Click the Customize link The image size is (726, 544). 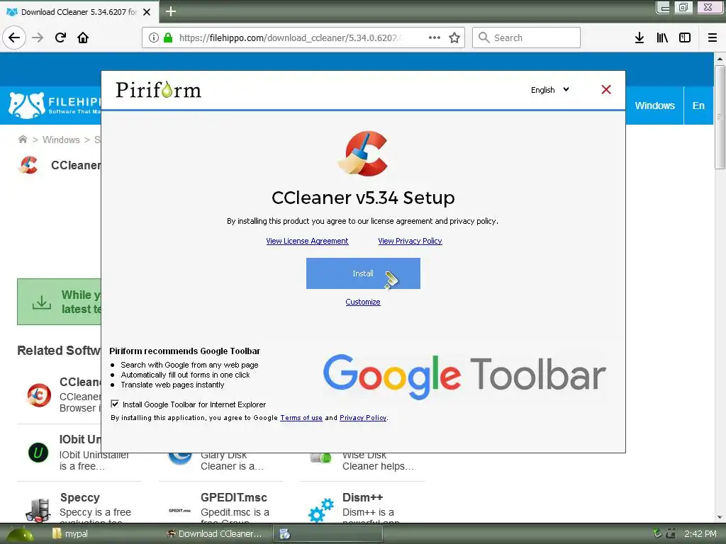[363, 302]
